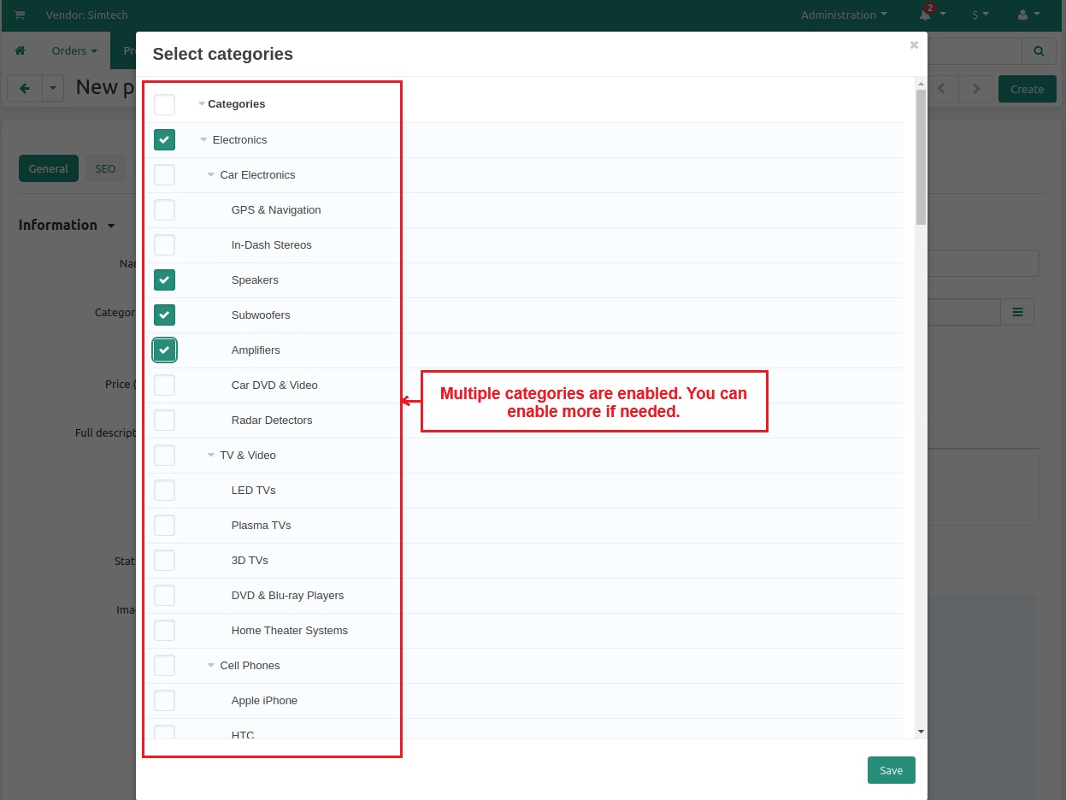The image size is (1066, 800).
Task: Click the Save button in dialog
Action: [891, 770]
